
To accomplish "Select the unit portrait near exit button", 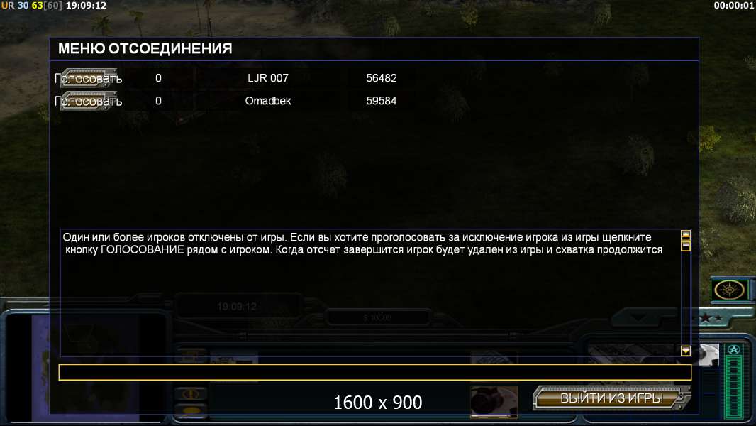I will 494,401.
